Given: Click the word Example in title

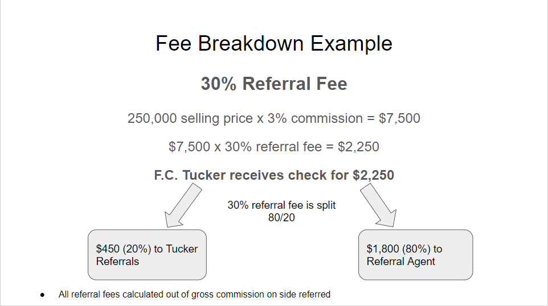Looking at the screenshot, I should [351, 44].
